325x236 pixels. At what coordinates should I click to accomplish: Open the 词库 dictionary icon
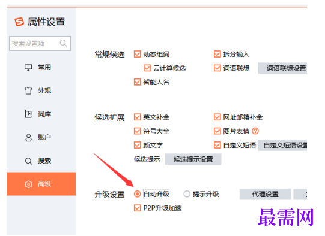[28, 114]
